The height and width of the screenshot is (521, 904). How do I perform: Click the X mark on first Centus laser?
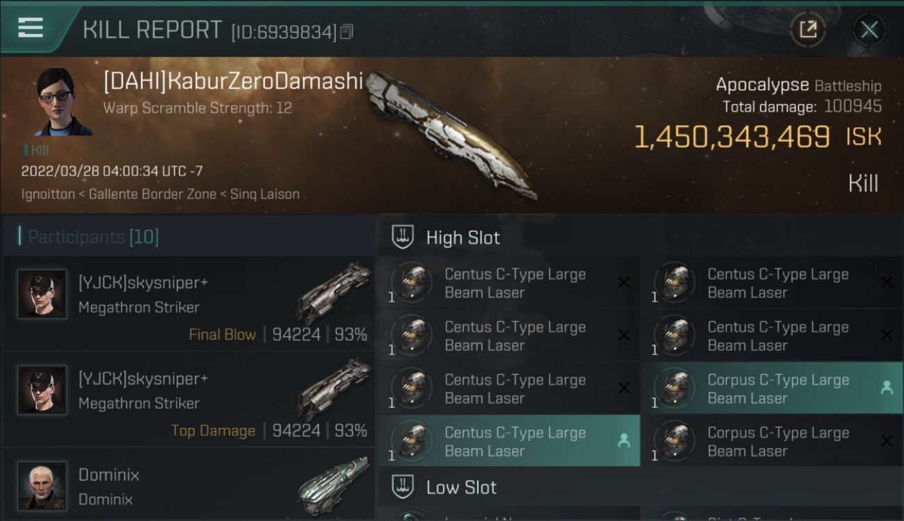pyautogui.click(x=624, y=282)
